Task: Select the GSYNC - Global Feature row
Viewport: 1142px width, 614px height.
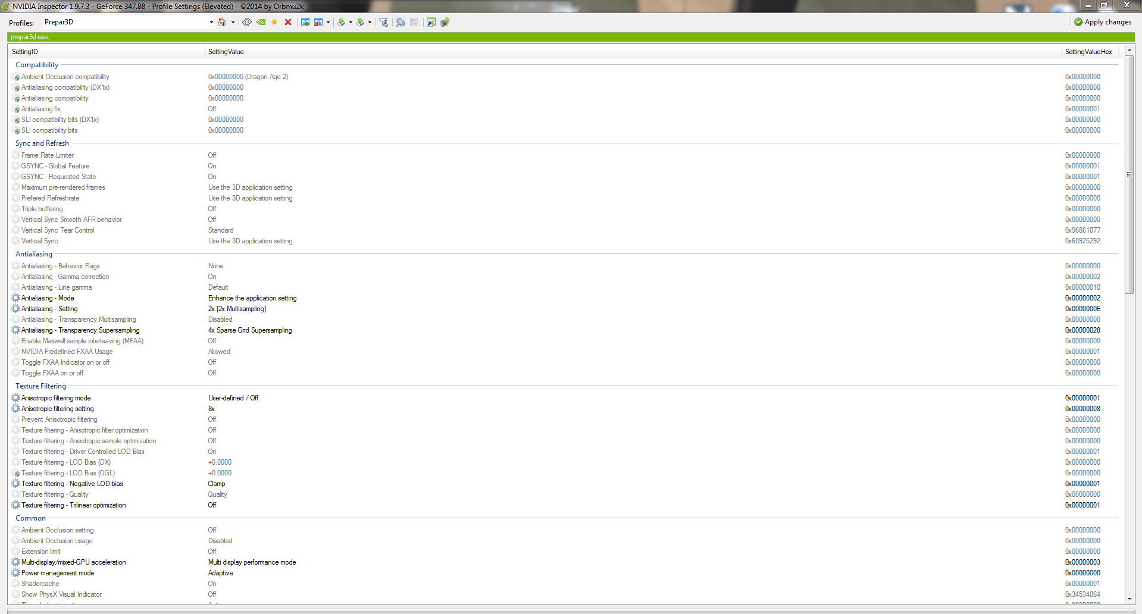Action: click(563, 166)
